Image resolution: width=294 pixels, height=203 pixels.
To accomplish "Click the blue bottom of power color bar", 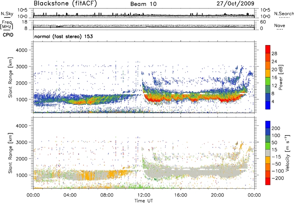I will tap(268, 105).
